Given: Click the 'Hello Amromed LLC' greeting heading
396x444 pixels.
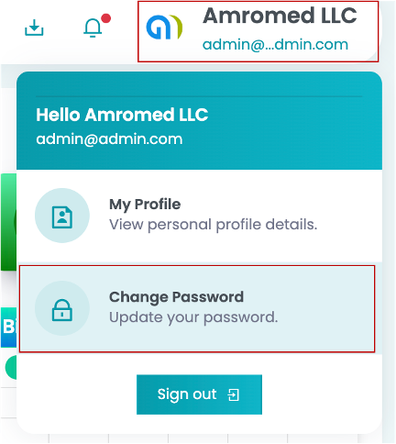Looking at the screenshot, I should [122, 115].
